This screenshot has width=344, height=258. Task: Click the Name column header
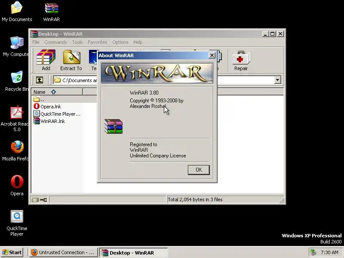pyautogui.click(x=57, y=92)
